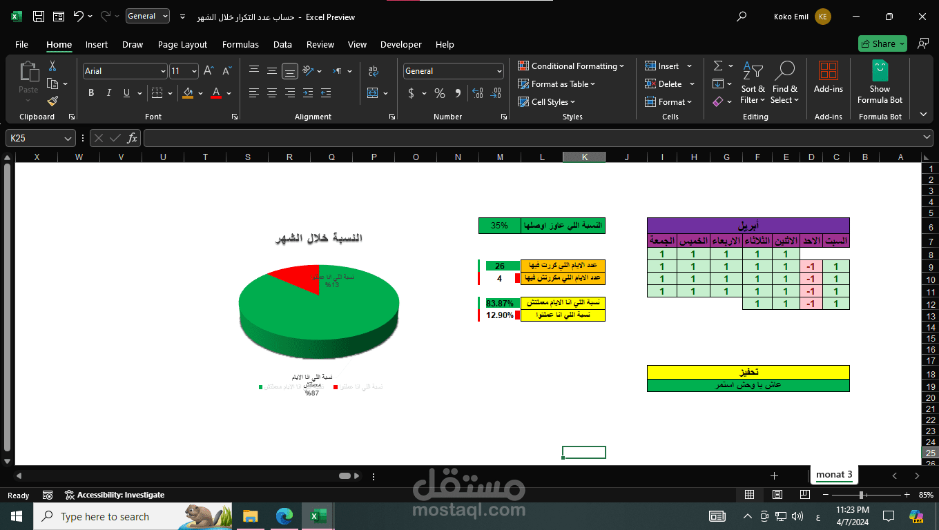
Task: Apply the Fill Color bucket
Action: pos(188,93)
